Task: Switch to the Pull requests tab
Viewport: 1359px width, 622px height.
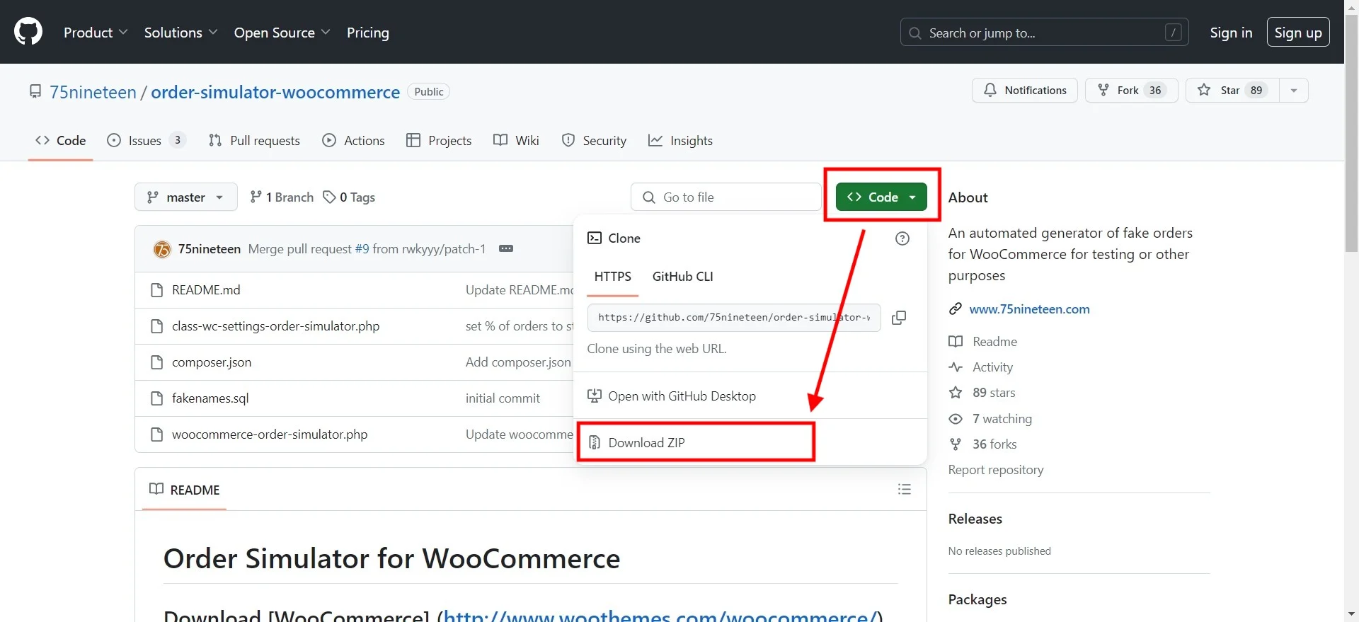Action: 255,140
